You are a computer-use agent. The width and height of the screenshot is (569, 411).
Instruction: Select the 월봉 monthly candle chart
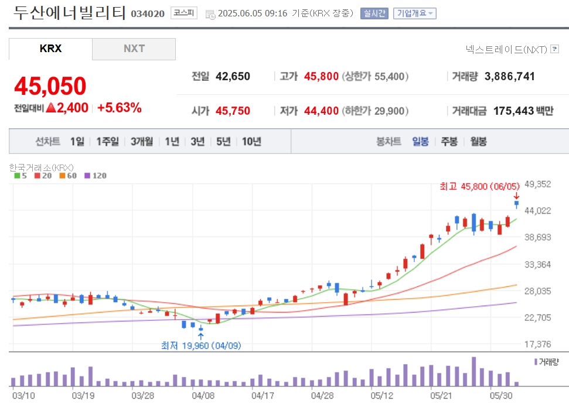click(478, 141)
